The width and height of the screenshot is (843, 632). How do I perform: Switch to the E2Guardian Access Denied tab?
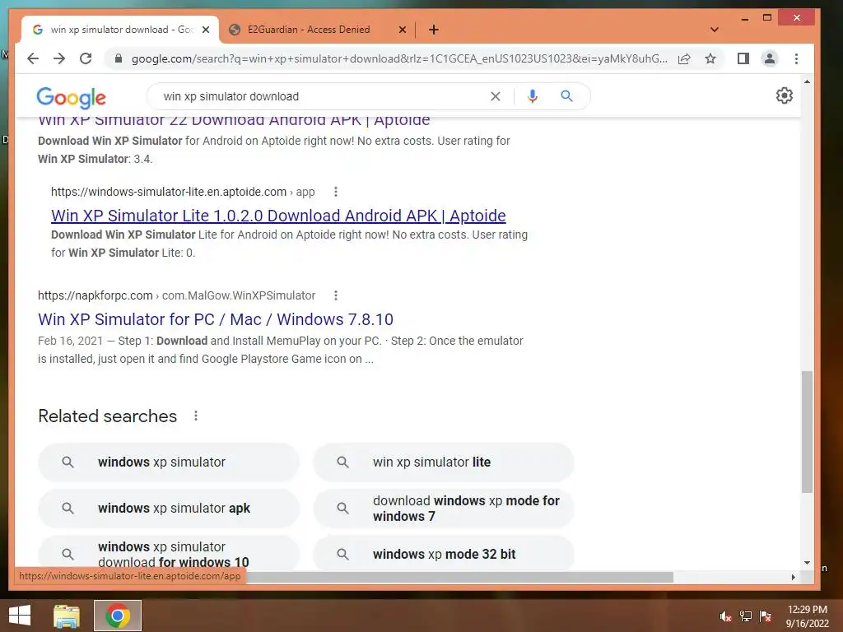[309, 30]
